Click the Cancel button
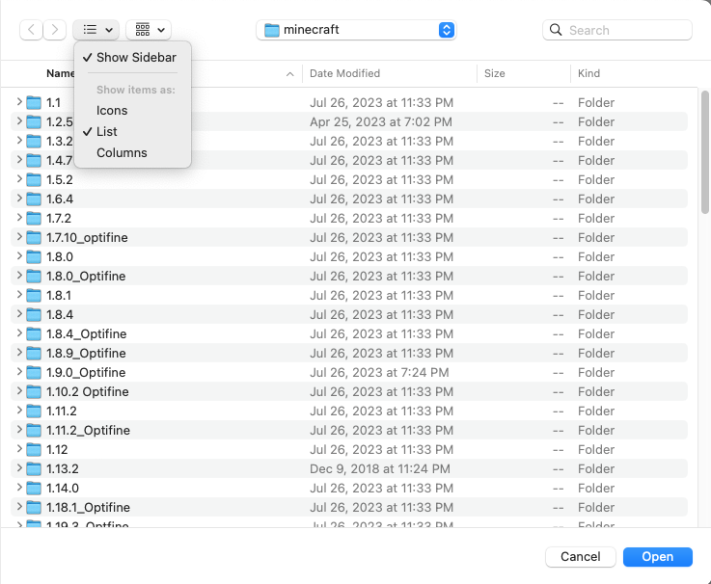The width and height of the screenshot is (711, 584). [x=581, y=557]
